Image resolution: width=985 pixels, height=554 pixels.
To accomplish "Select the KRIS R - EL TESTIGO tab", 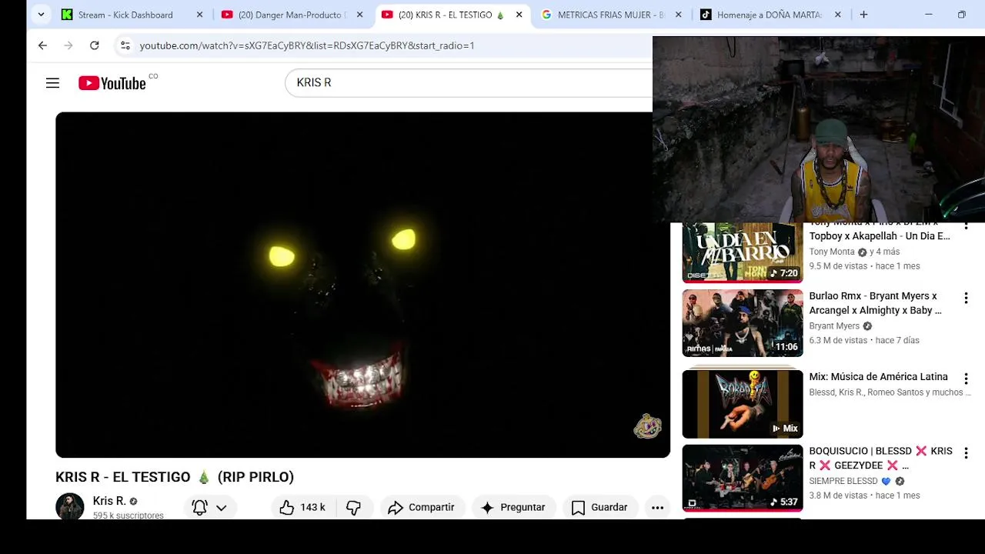I will point(452,15).
